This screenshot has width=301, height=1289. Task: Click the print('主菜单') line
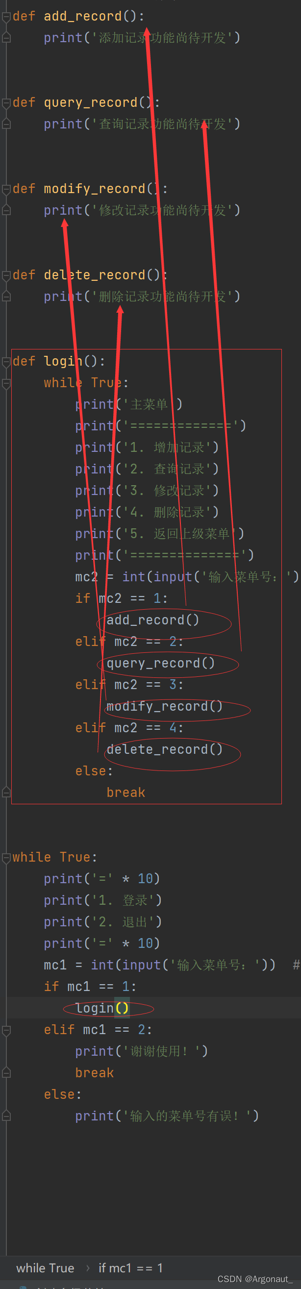pyautogui.click(x=129, y=404)
